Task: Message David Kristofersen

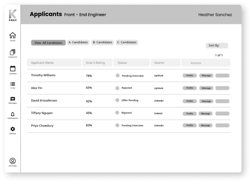Action: pyautogui.click(x=206, y=101)
